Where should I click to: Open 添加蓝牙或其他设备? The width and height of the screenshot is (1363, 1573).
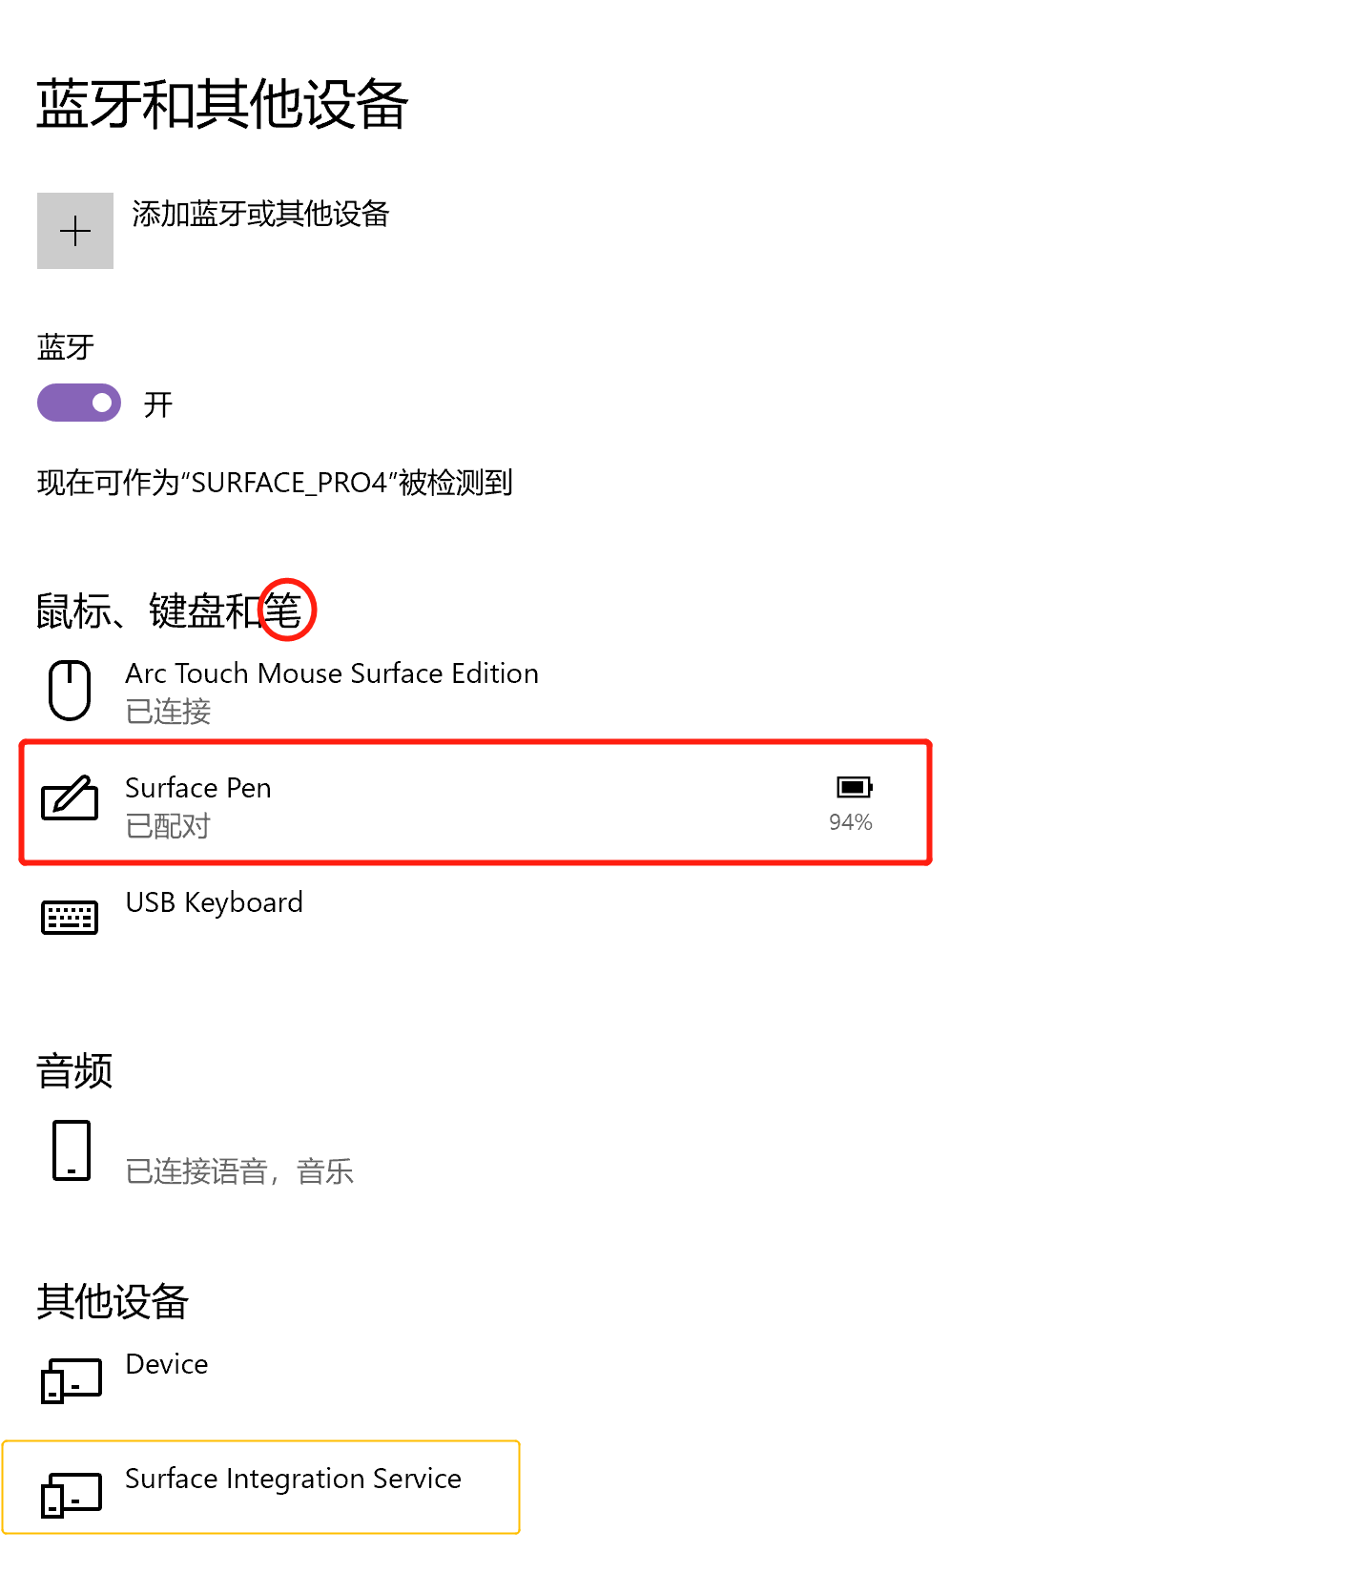click(260, 214)
